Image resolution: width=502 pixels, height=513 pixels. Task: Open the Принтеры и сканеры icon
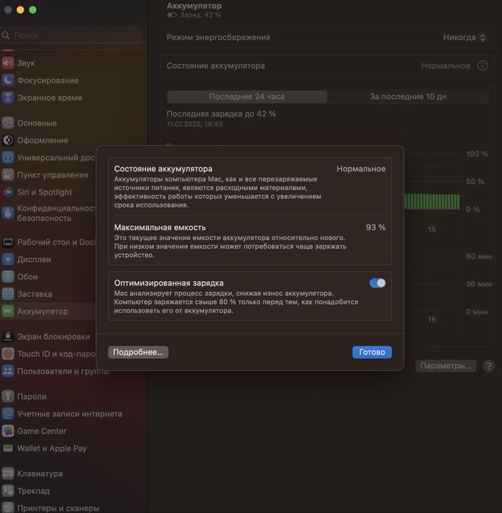(8, 508)
